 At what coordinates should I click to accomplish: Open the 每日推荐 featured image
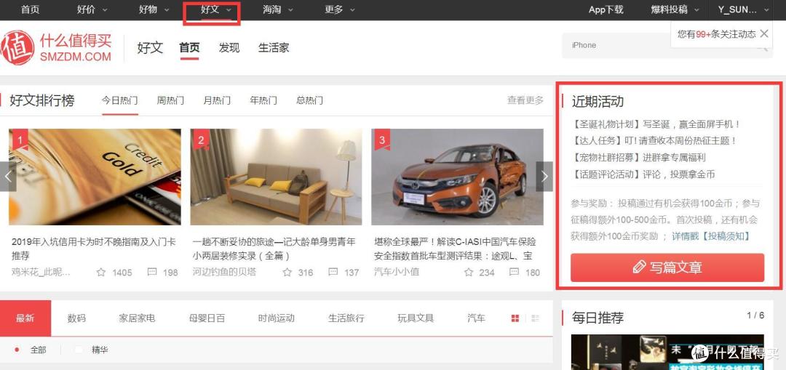667,352
